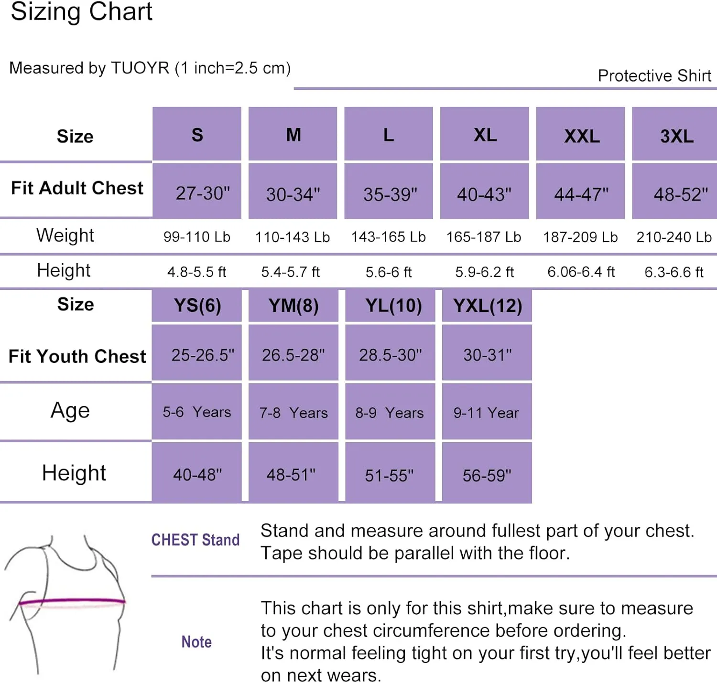Click the CHEST Stand label

pyautogui.click(x=196, y=540)
